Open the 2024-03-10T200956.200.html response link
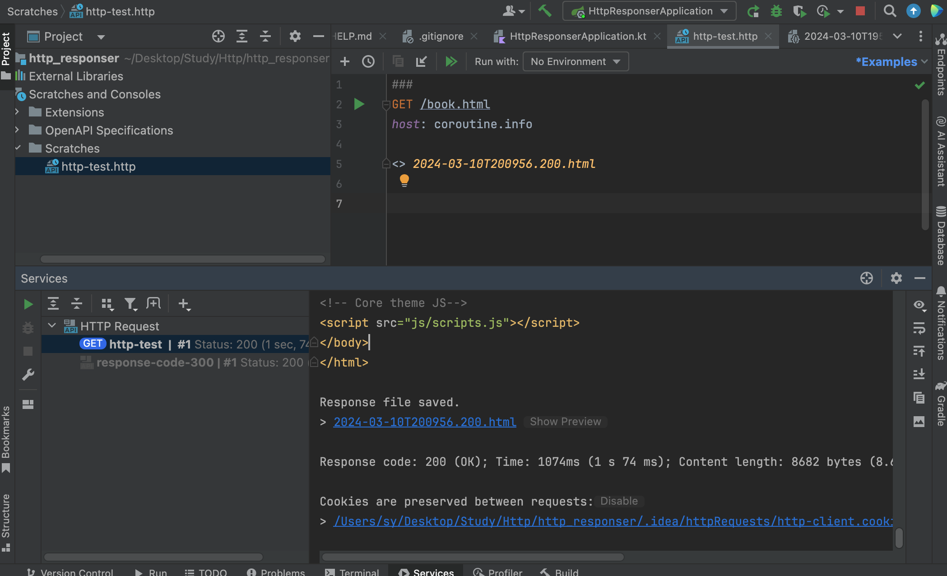This screenshot has width=947, height=576. [x=424, y=422]
